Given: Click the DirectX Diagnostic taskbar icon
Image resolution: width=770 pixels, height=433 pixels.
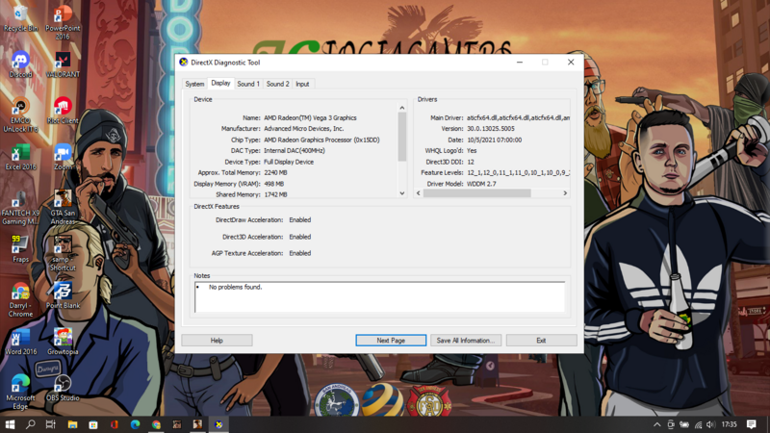Looking at the screenshot, I should (x=218, y=424).
